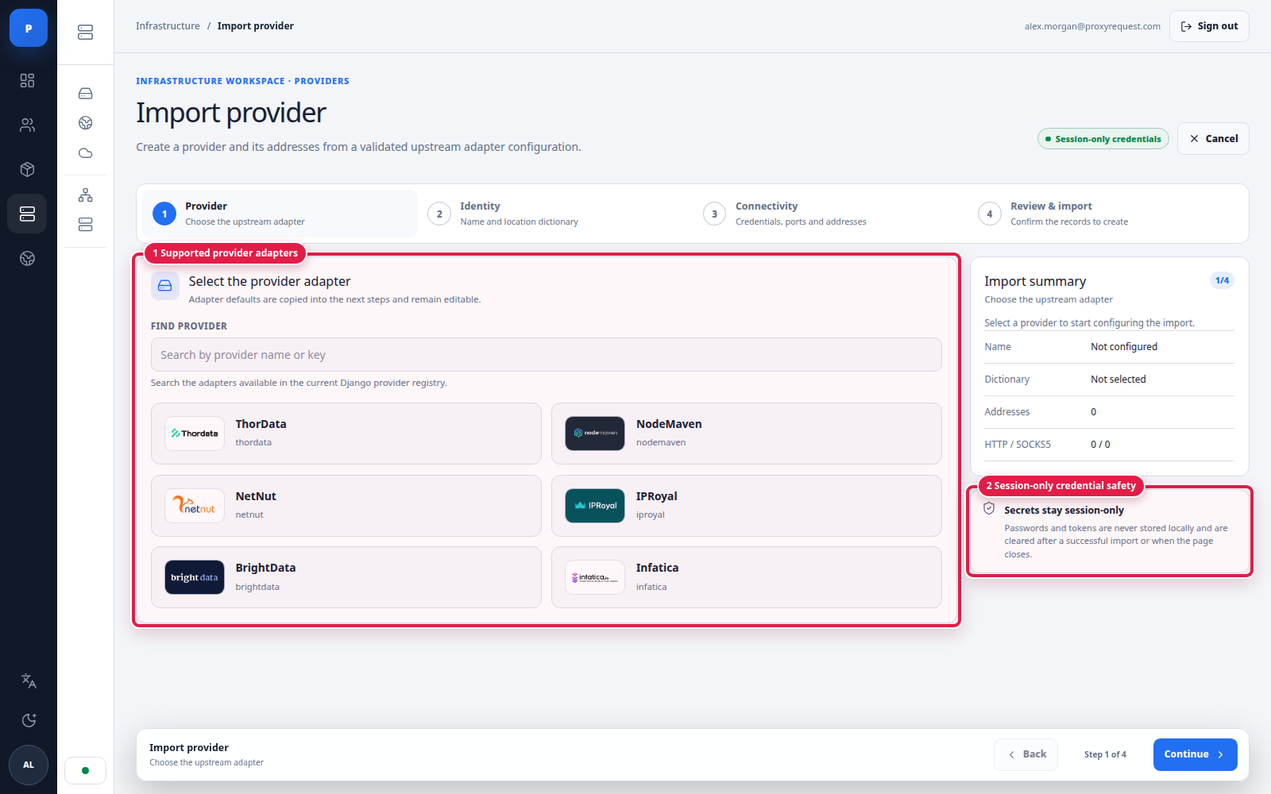Click the alex.morgan@proxyrequest.com email
The height and width of the screenshot is (794, 1271).
pos(1092,26)
